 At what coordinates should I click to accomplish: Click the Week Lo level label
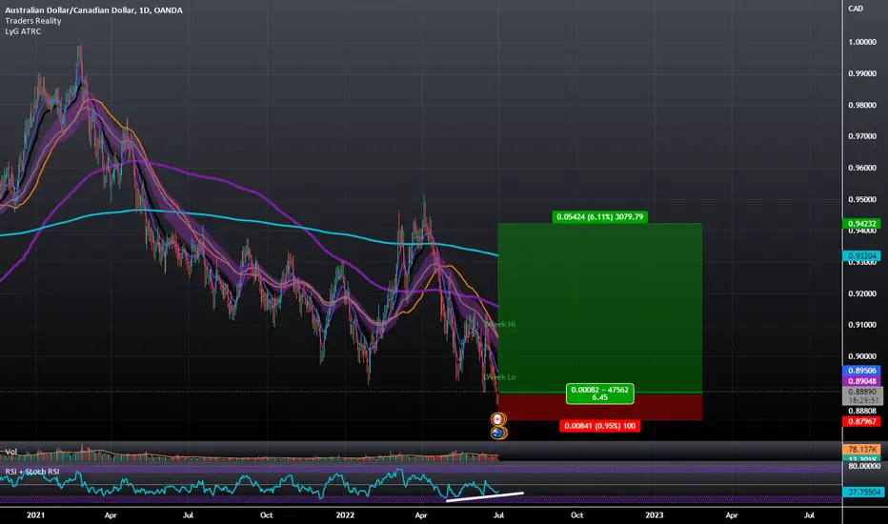pos(500,377)
